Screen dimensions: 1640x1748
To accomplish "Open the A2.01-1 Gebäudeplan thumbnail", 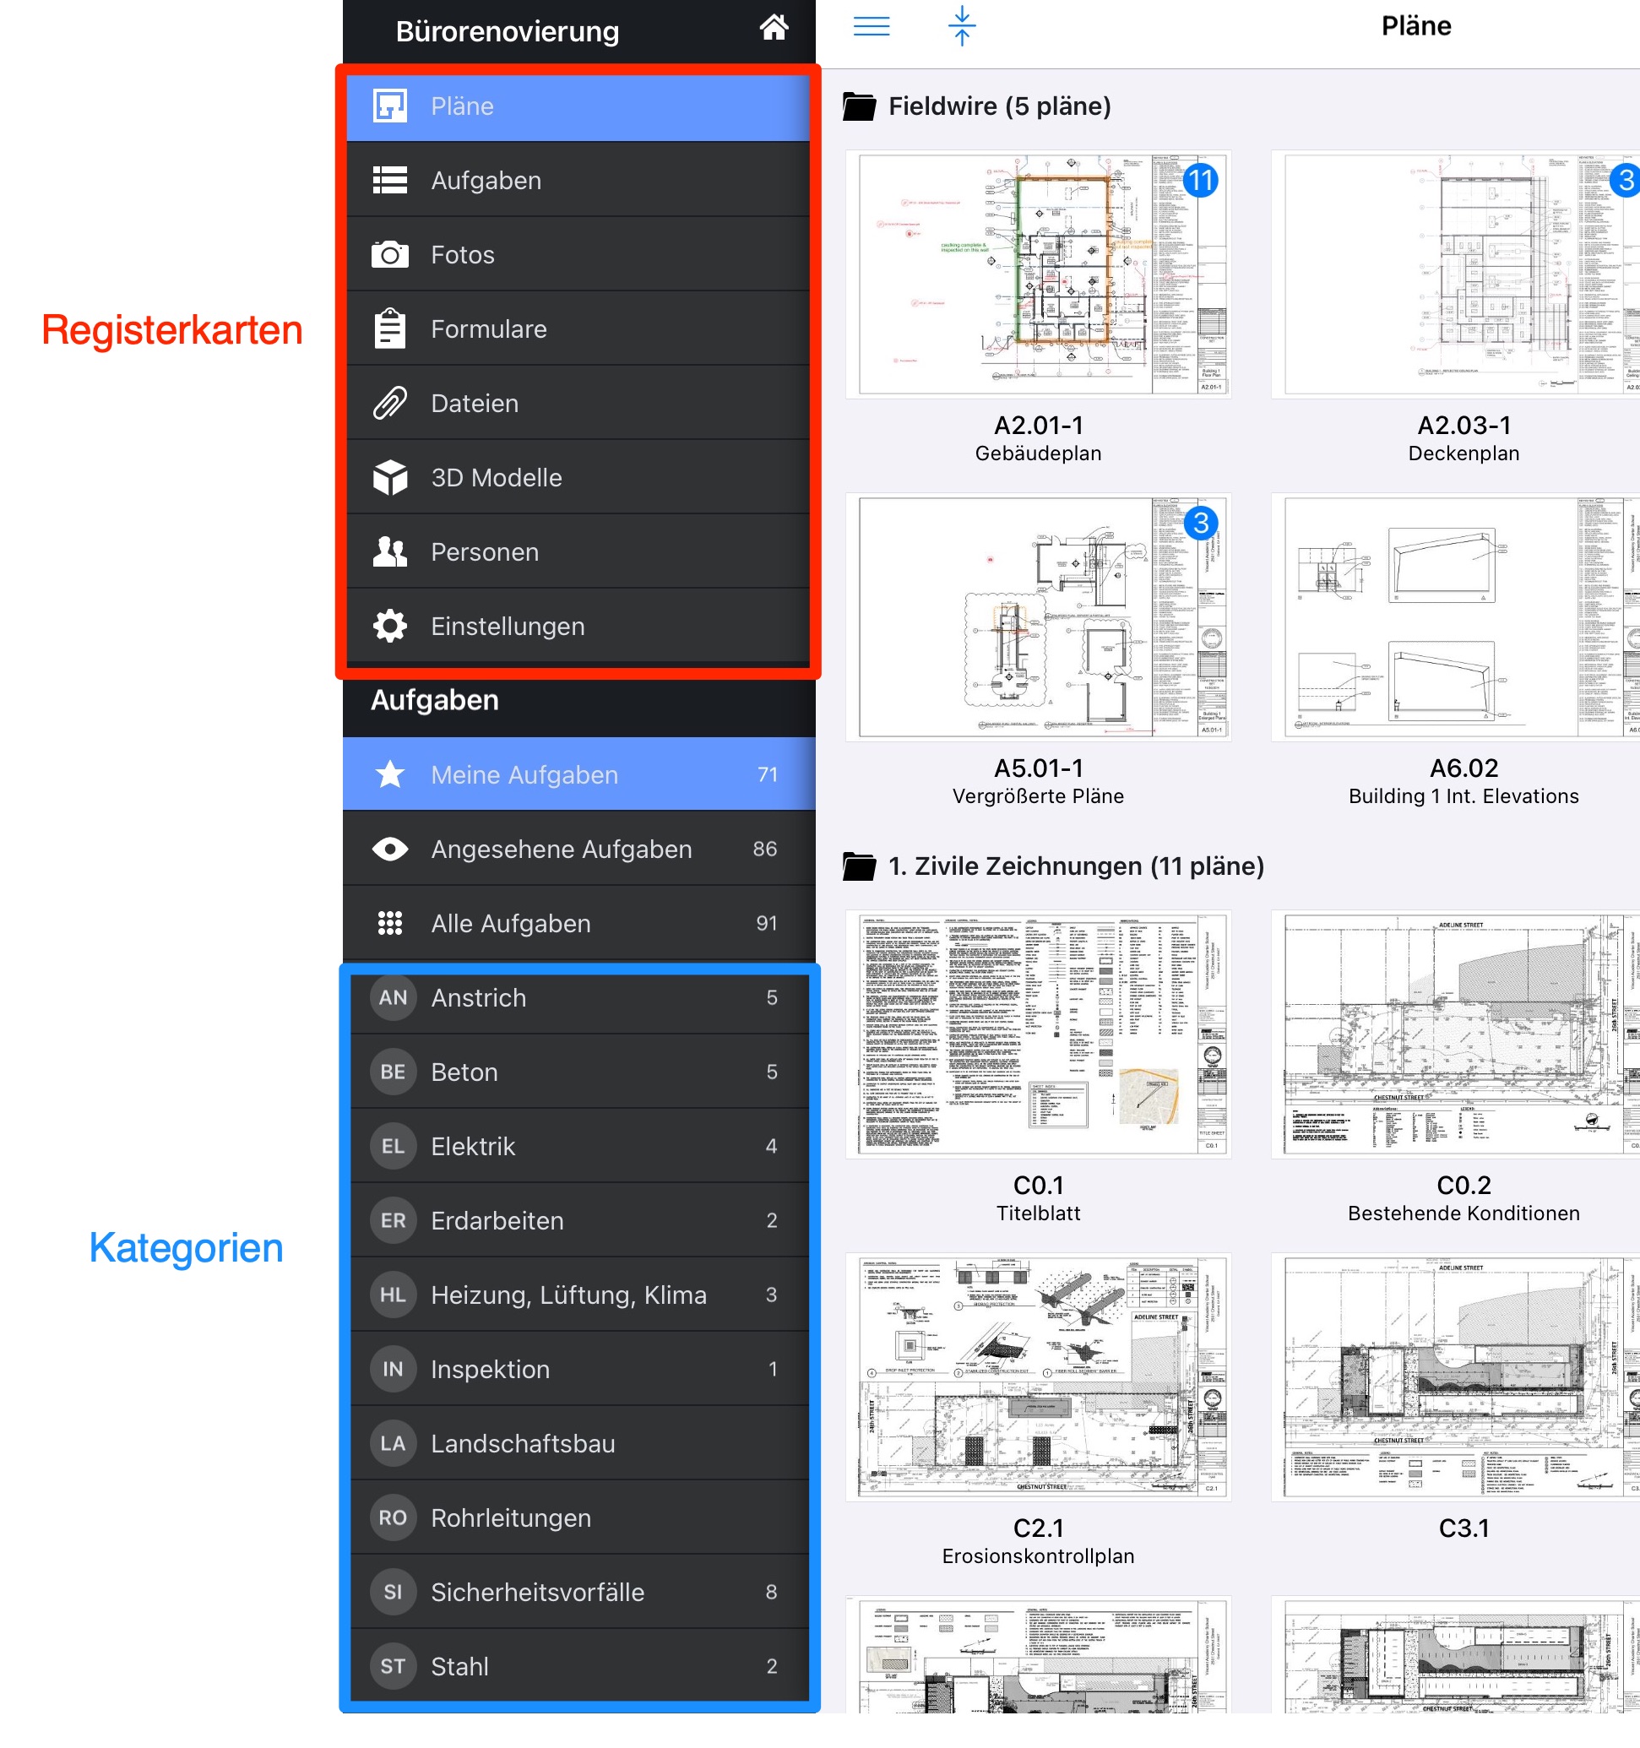I will tap(1038, 274).
